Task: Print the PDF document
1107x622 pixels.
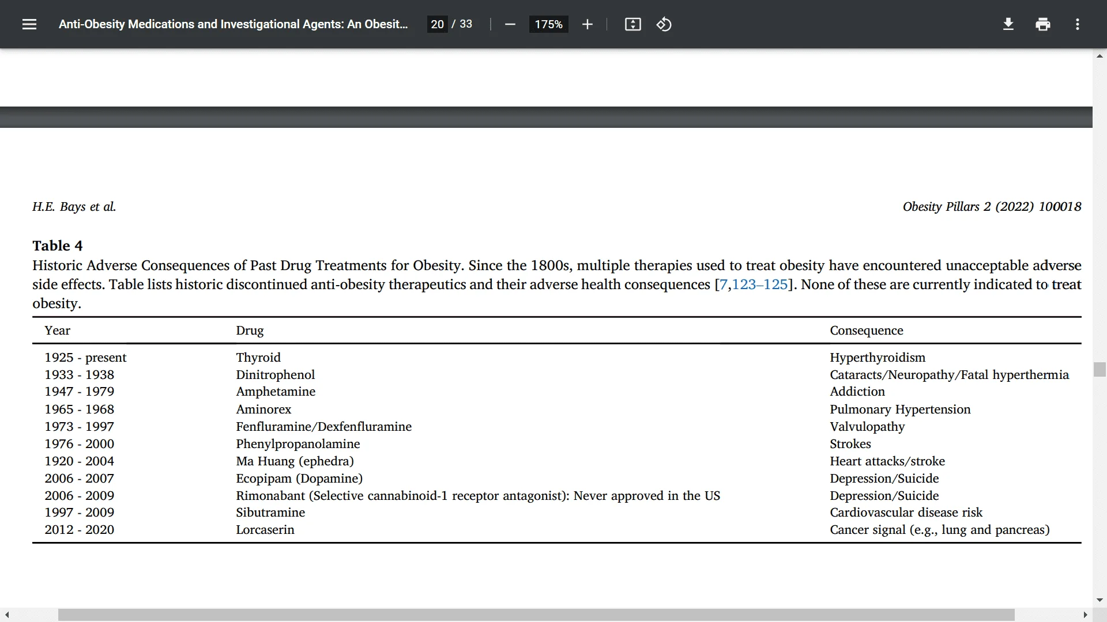Action: [1042, 24]
